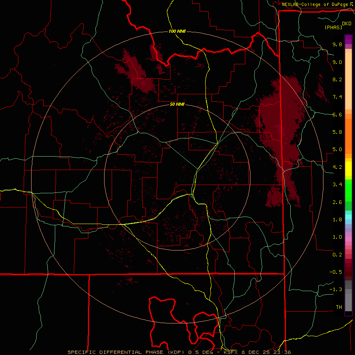Click the 6.6 value on color scale
This screenshot has height=355, width=355.
click(x=337, y=114)
